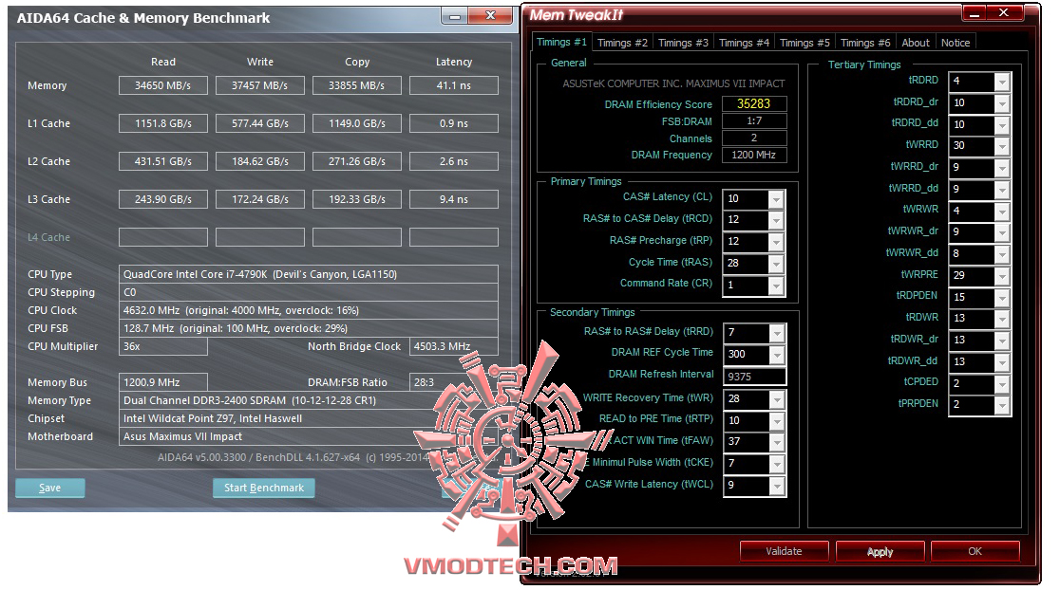
Task: Click the DRAM Efficiency Score value 35283
Action: (x=754, y=104)
